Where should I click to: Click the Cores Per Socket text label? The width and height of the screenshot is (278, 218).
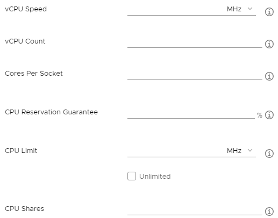coord(34,73)
